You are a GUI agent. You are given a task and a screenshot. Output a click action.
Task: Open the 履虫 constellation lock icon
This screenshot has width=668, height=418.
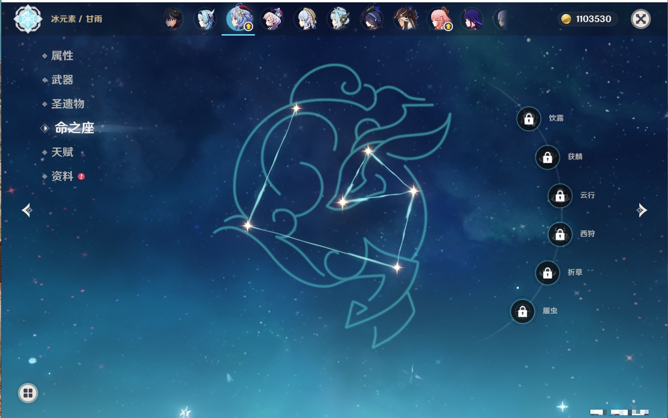523,312
